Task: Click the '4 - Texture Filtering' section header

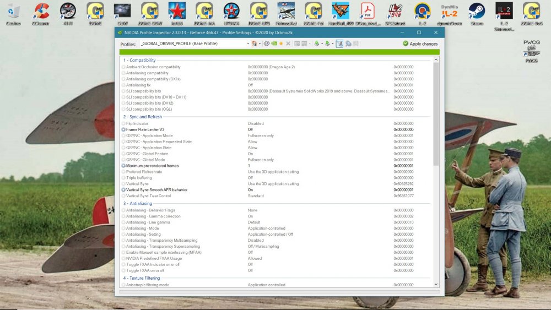Action: pos(142,278)
